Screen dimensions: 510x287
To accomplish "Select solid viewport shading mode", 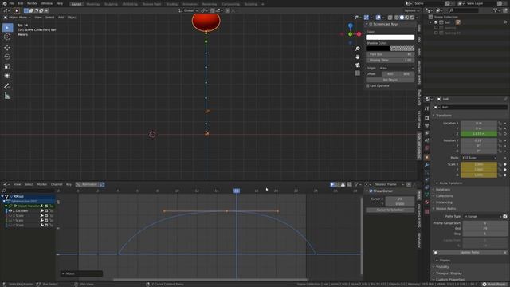I will click(402, 18).
